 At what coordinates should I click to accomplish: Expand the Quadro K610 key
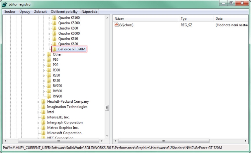49,39
